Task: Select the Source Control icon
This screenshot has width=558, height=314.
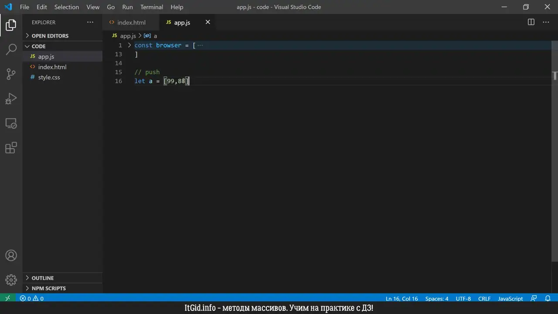Action: tap(11, 74)
